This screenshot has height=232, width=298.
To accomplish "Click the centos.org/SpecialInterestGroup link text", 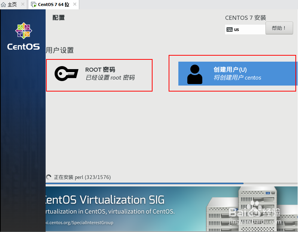I will tap(80, 223).
